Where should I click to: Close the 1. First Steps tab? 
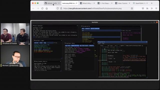112,3
